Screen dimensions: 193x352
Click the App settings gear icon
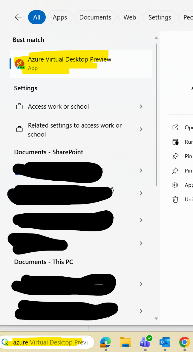point(175,185)
